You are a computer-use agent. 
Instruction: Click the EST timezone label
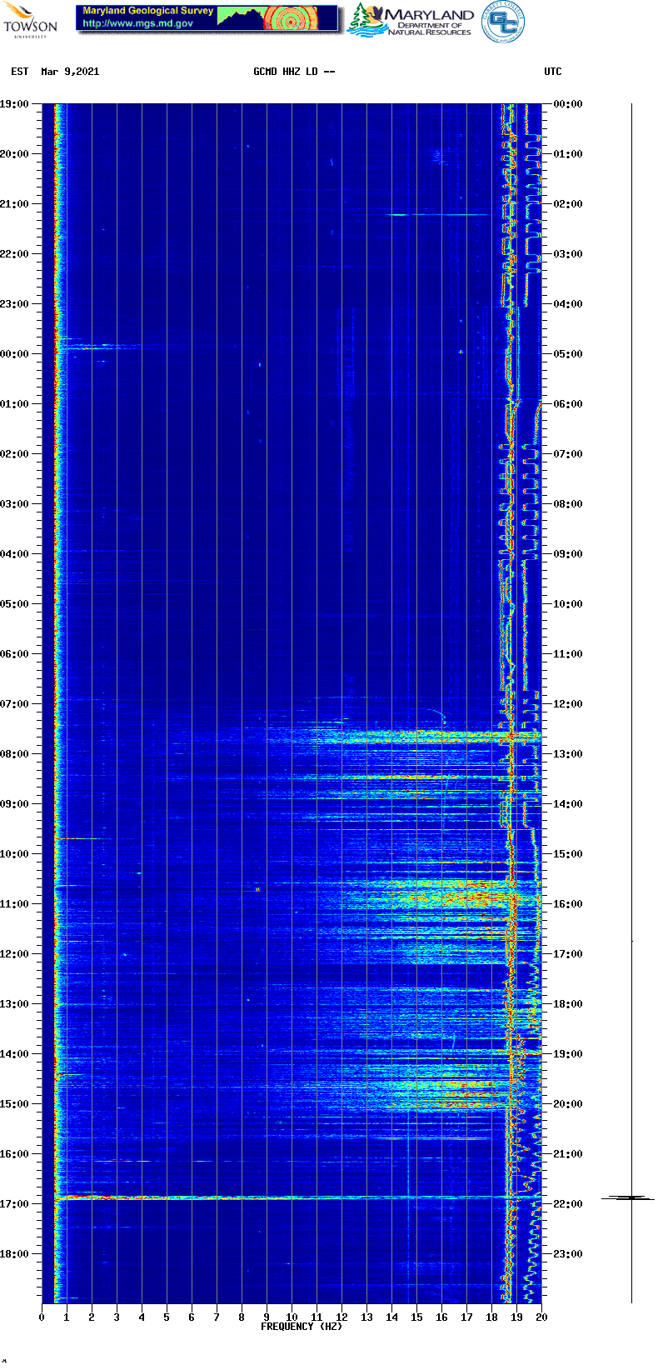point(20,72)
